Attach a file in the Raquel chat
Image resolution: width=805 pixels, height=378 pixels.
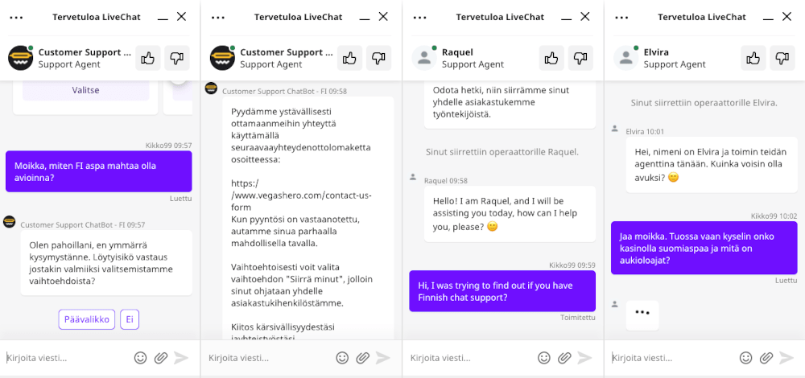click(x=565, y=357)
